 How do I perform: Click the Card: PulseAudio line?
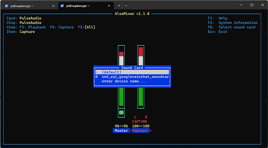point(24,18)
